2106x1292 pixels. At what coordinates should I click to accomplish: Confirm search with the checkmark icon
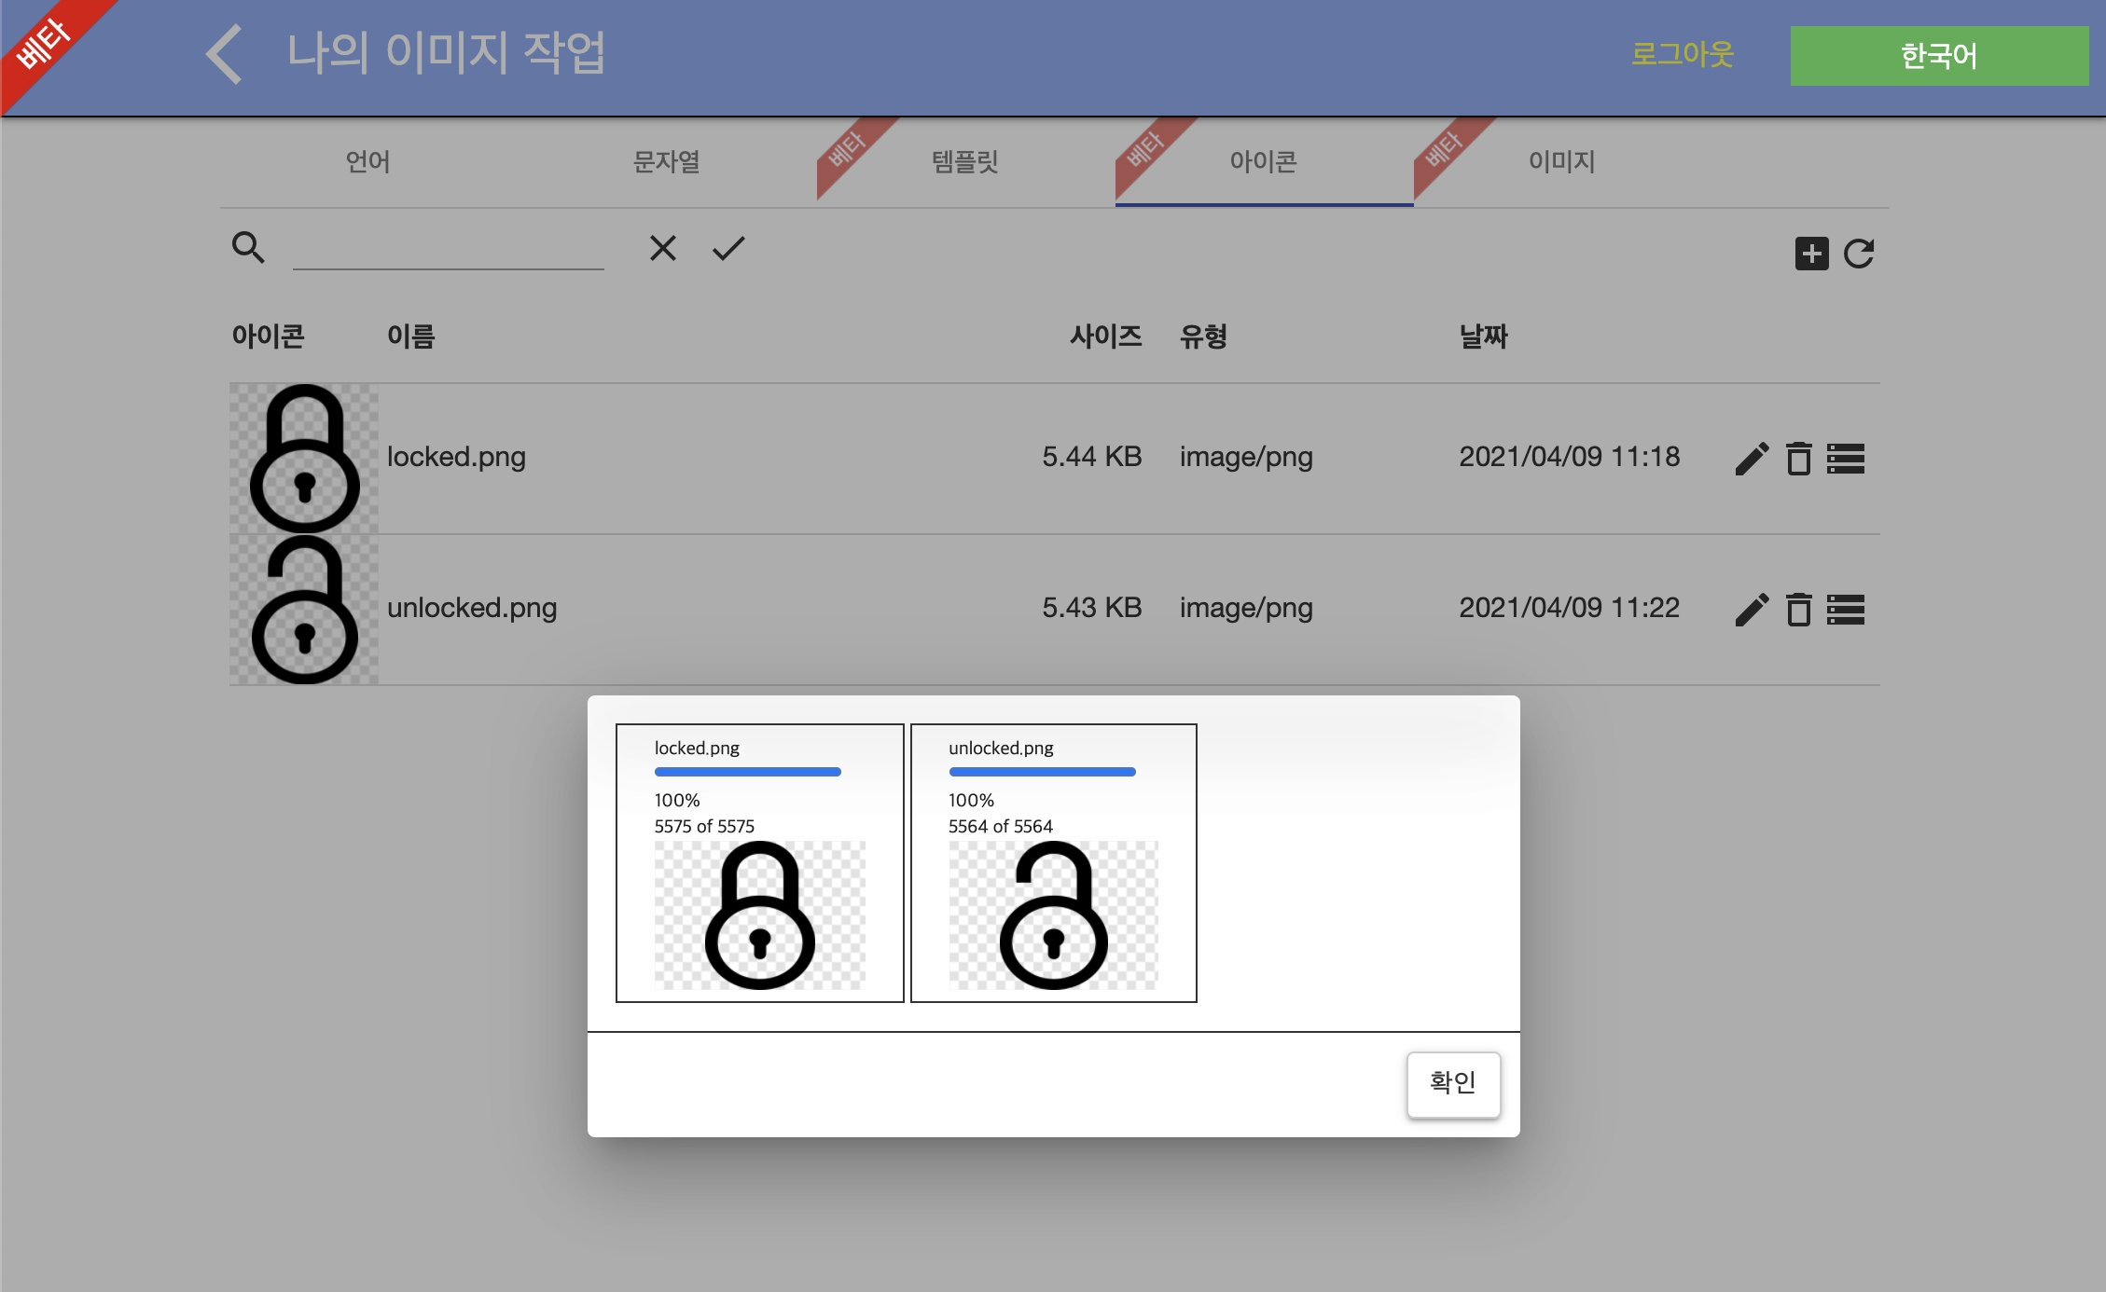point(728,248)
